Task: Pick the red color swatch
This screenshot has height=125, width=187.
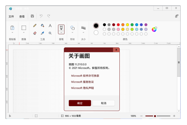Action: pyautogui.click(x=118, y=25)
